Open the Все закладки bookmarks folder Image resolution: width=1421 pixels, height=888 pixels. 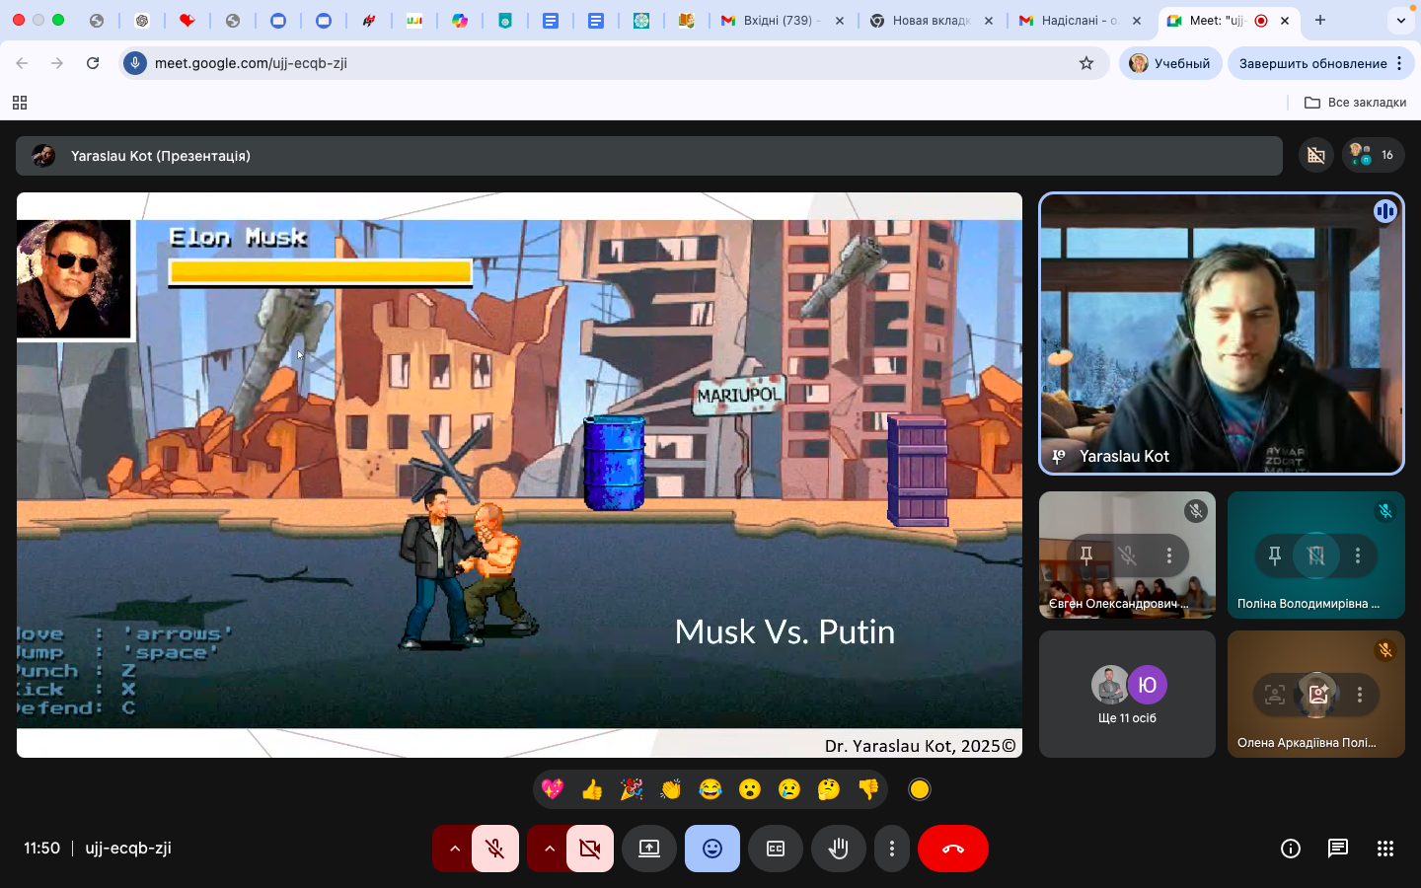click(1355, 103)
